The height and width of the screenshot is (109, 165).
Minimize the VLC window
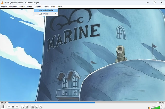tap(148, 3)
